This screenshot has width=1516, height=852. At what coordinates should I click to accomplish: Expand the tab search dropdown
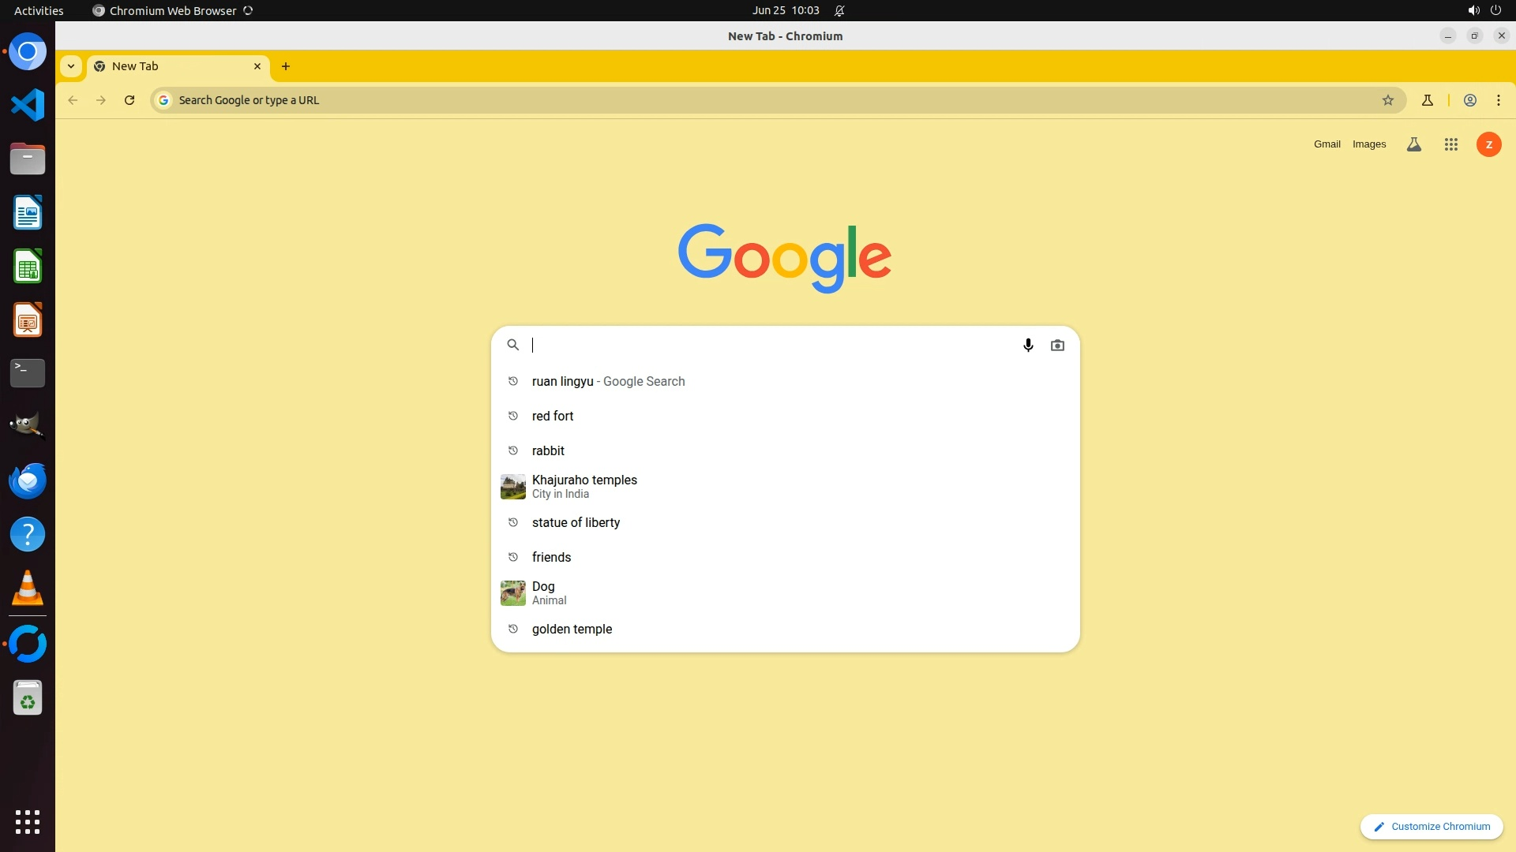pyautogui.click(x=71, y=66)
